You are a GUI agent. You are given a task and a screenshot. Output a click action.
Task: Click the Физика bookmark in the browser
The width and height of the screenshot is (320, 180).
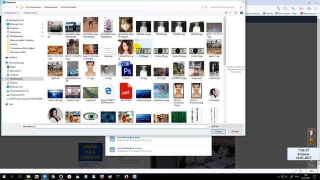(268, 13)
